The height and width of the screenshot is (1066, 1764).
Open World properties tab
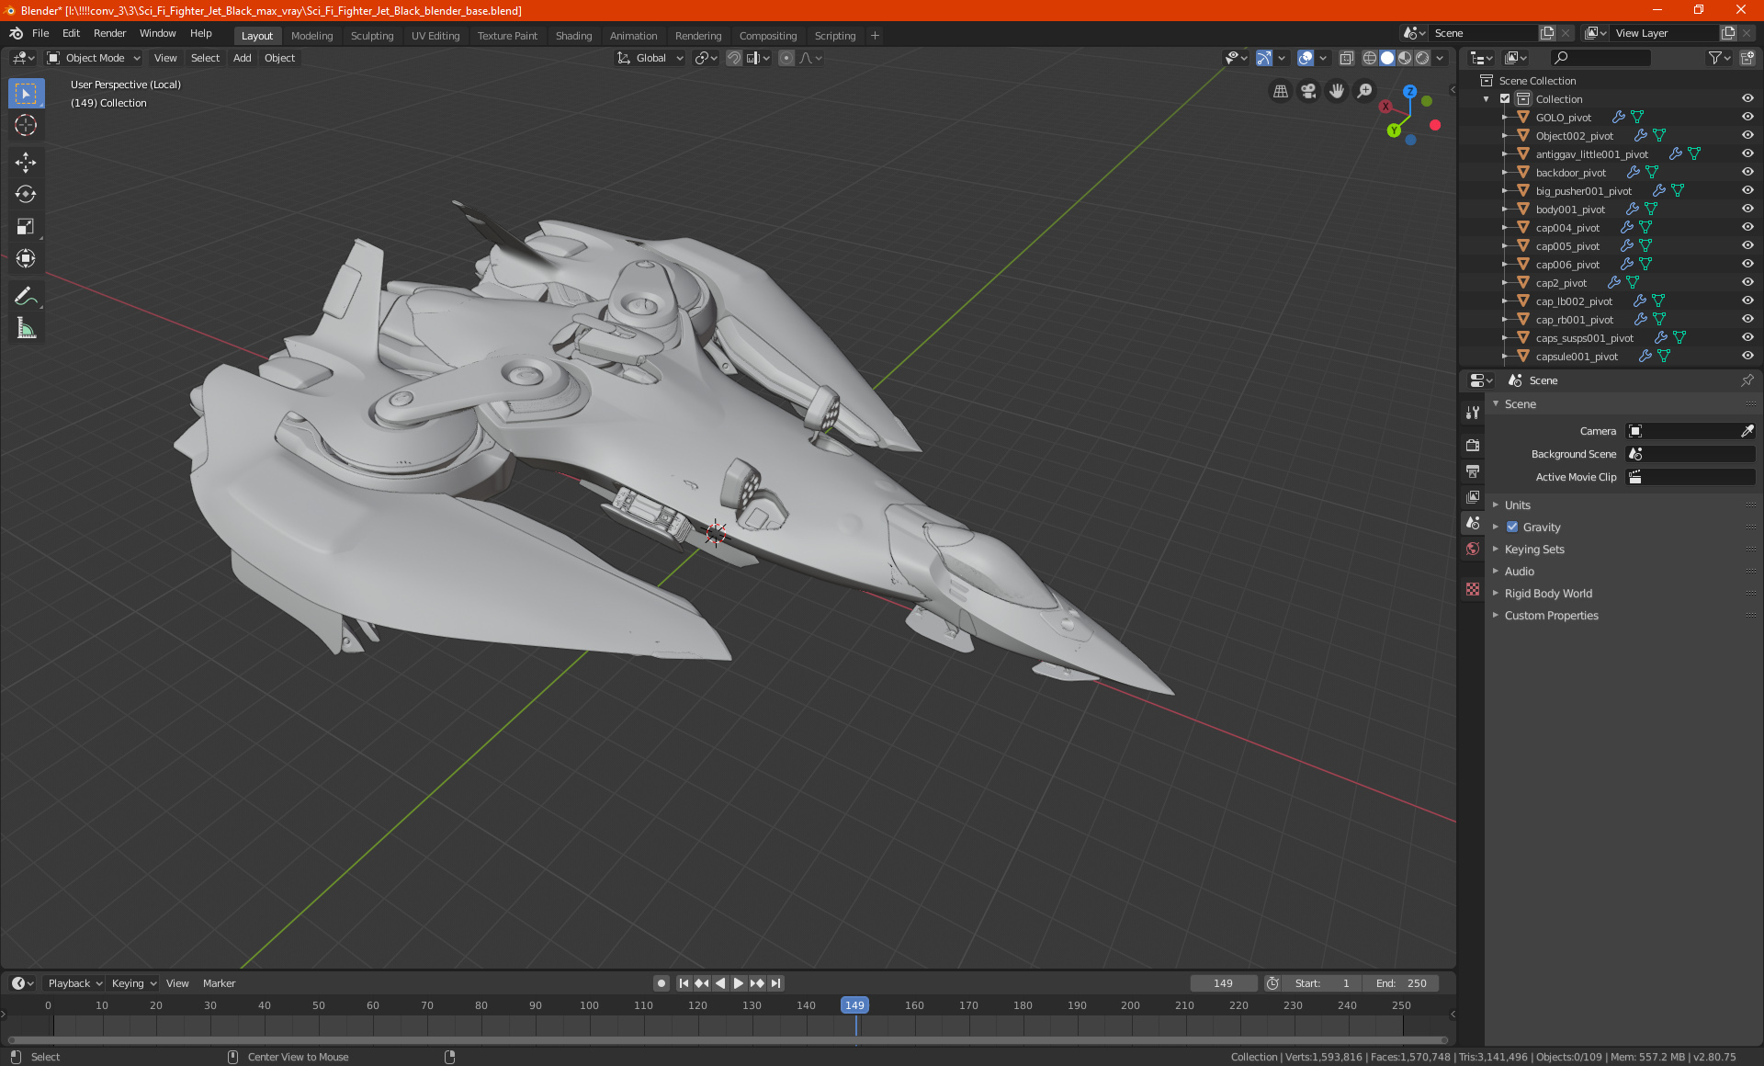click(1473, 549)
